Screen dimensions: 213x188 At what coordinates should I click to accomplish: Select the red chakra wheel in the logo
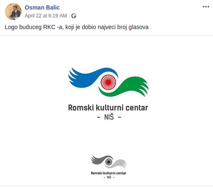click(x=108, y=82)
